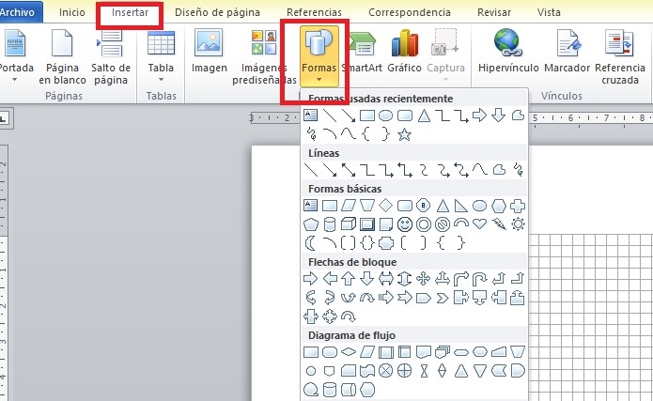Screen dimensions: 653x401
Task: Pick the flowchart connector circle
Action: (x=310, y=371)
